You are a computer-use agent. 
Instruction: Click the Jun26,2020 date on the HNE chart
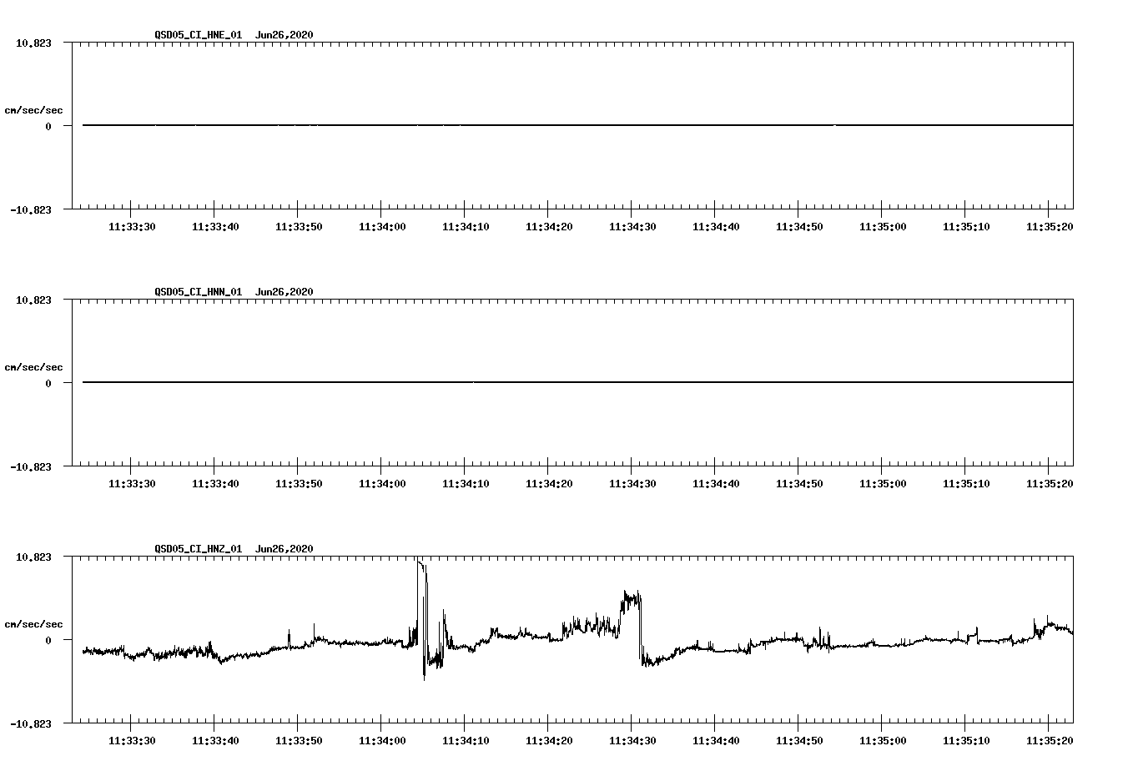pos(285,35)
